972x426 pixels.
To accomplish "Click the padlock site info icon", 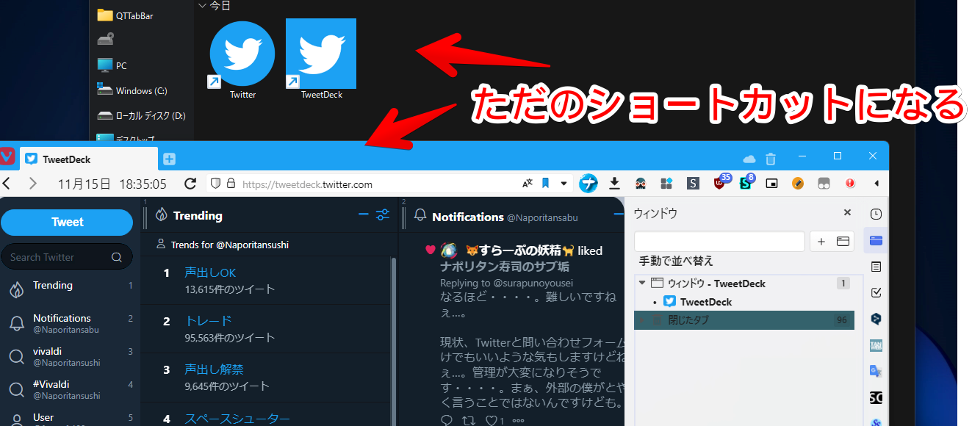I will point(231,184).
